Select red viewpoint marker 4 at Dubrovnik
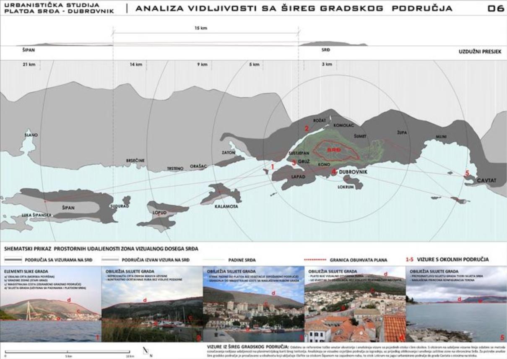The image size is (507, 359). click(x=334, y=172)
